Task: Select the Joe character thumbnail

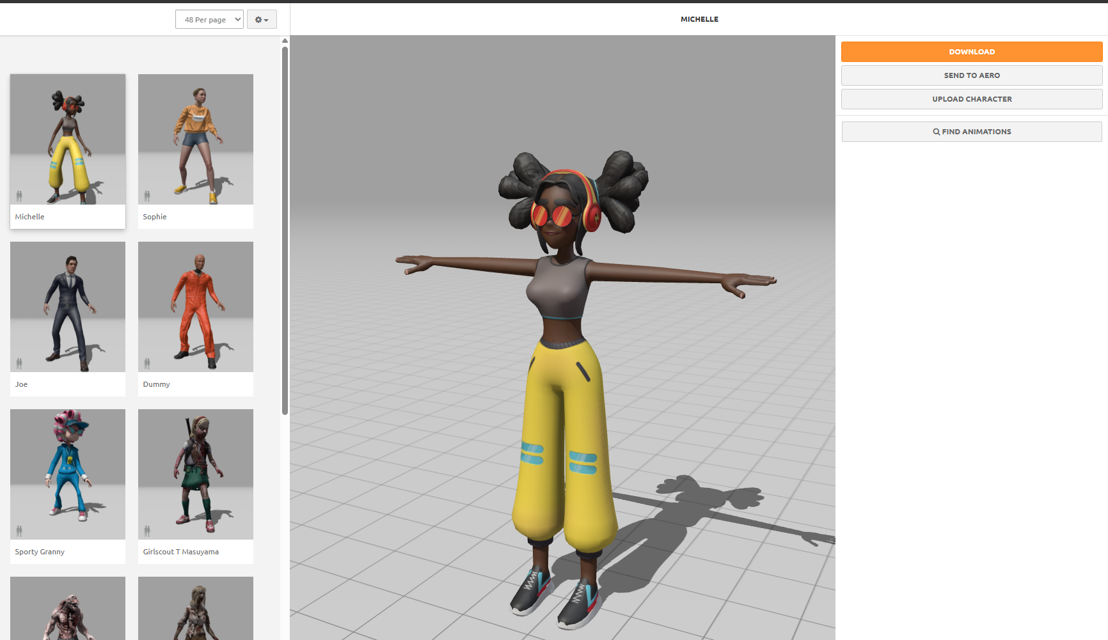Action: click(x=68, y=307)
